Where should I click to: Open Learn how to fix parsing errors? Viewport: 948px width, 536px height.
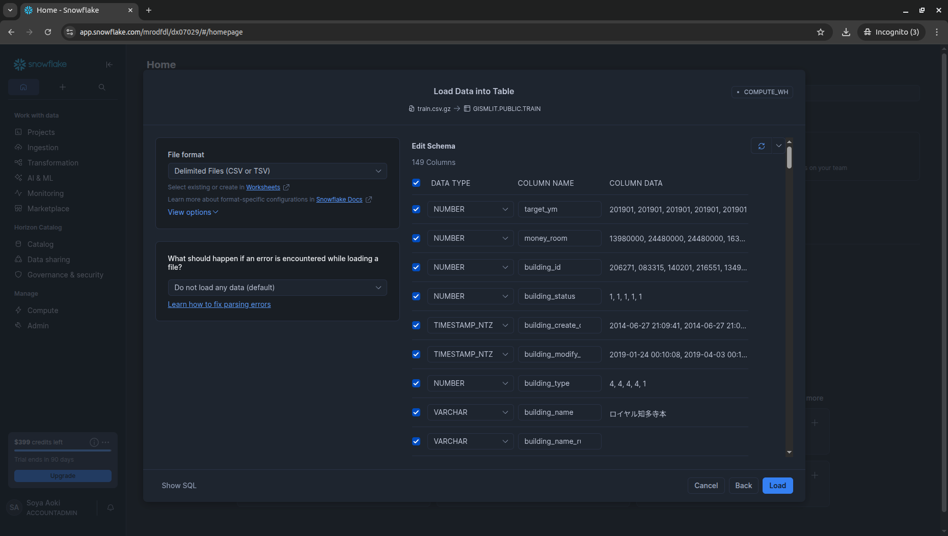tap(219, 304)
